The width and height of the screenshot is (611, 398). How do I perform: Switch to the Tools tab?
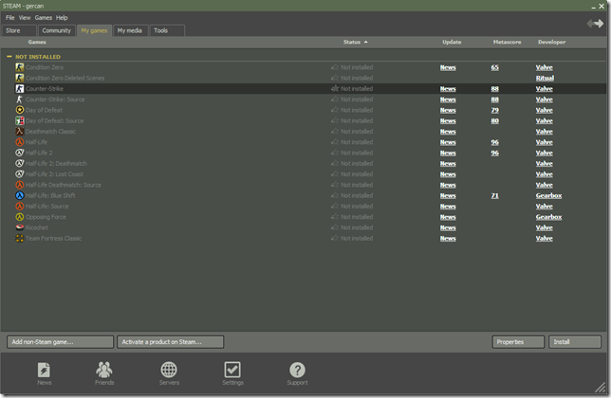167,30
